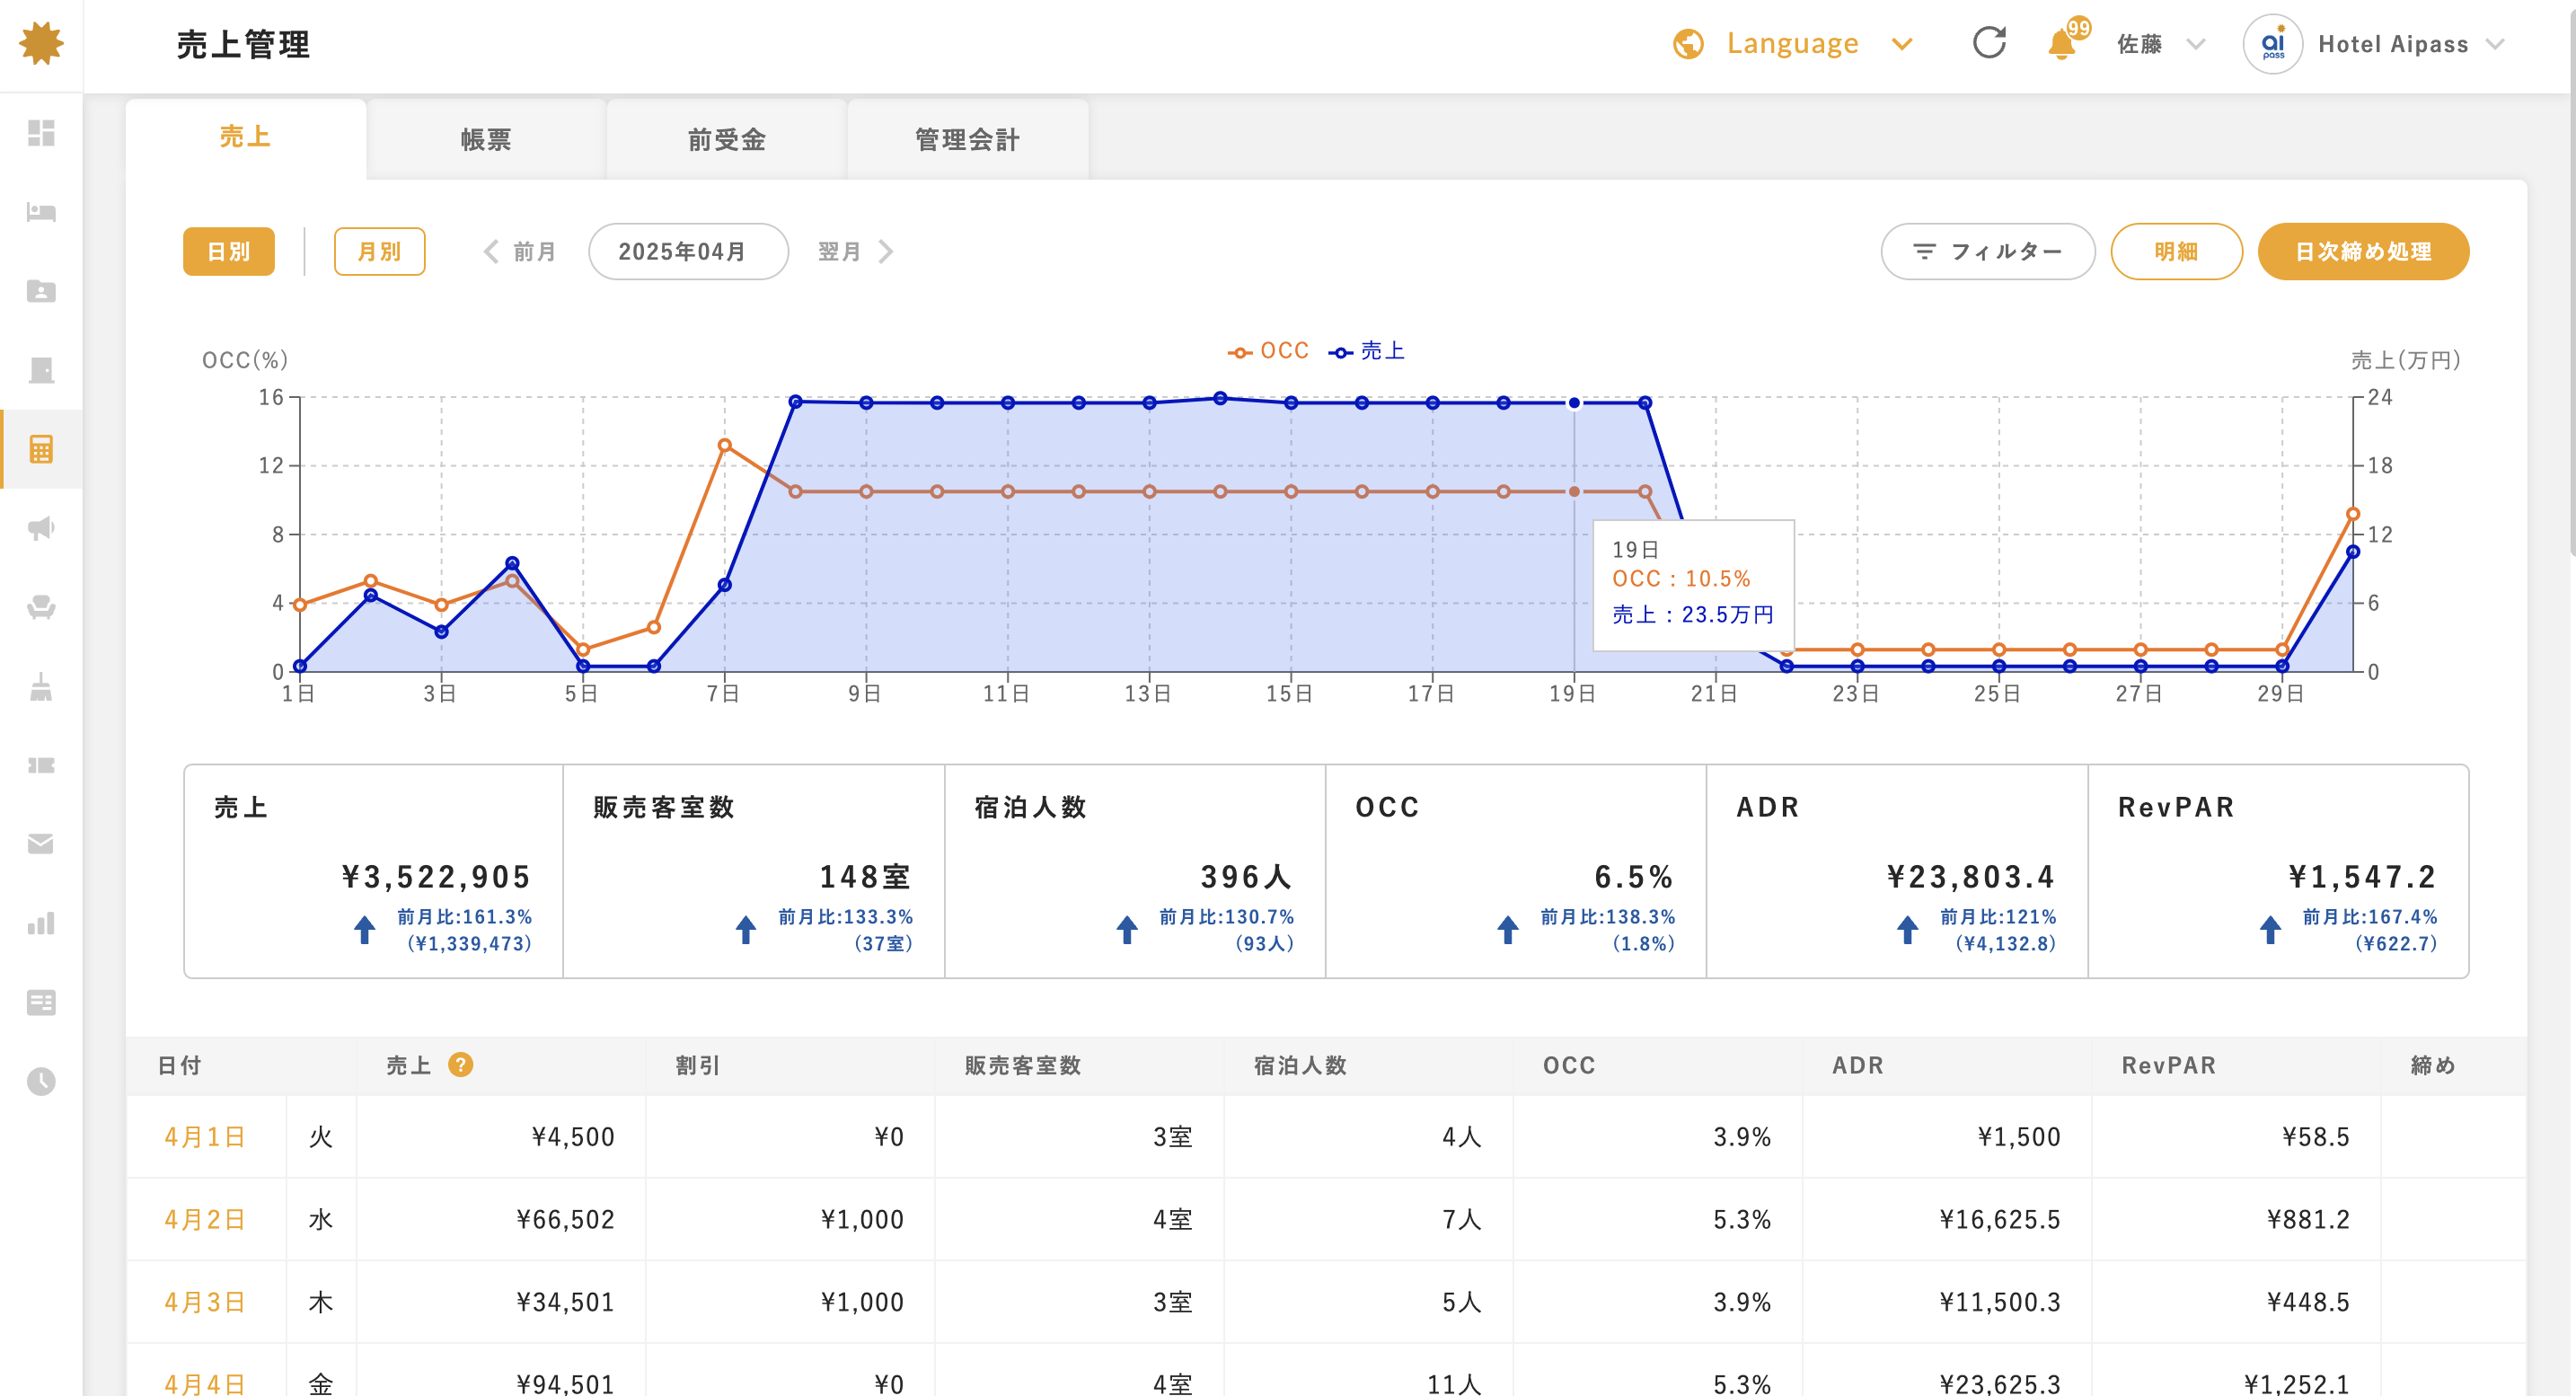Screen dimensions: 2576x1396
Task: Click the orange sun logo icon
Action: [41, 43]
